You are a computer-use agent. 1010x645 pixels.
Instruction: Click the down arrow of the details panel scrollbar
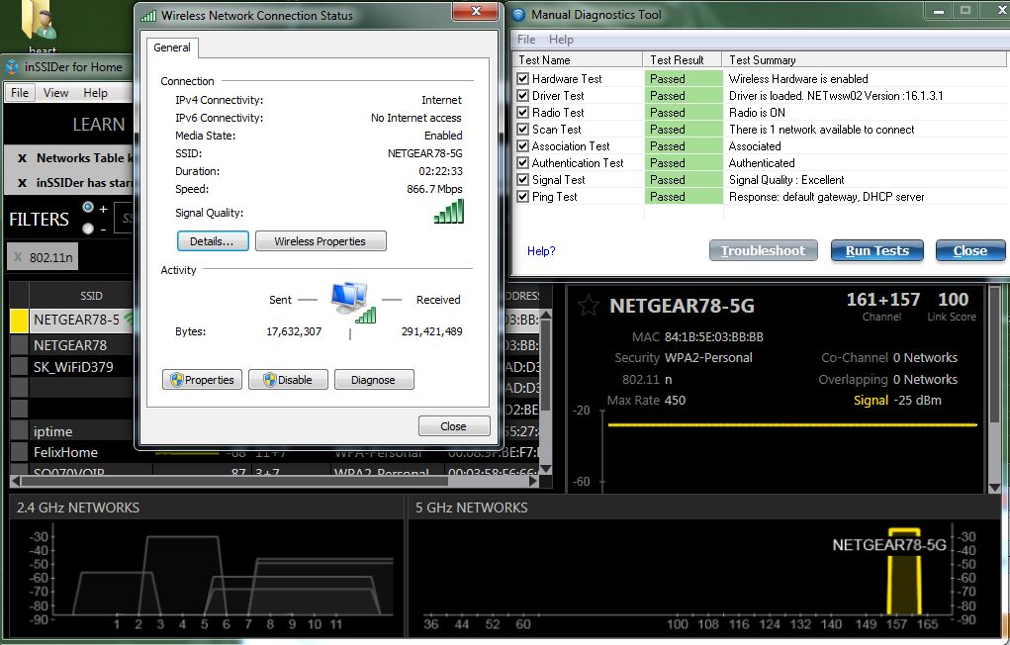coord(994,488)
